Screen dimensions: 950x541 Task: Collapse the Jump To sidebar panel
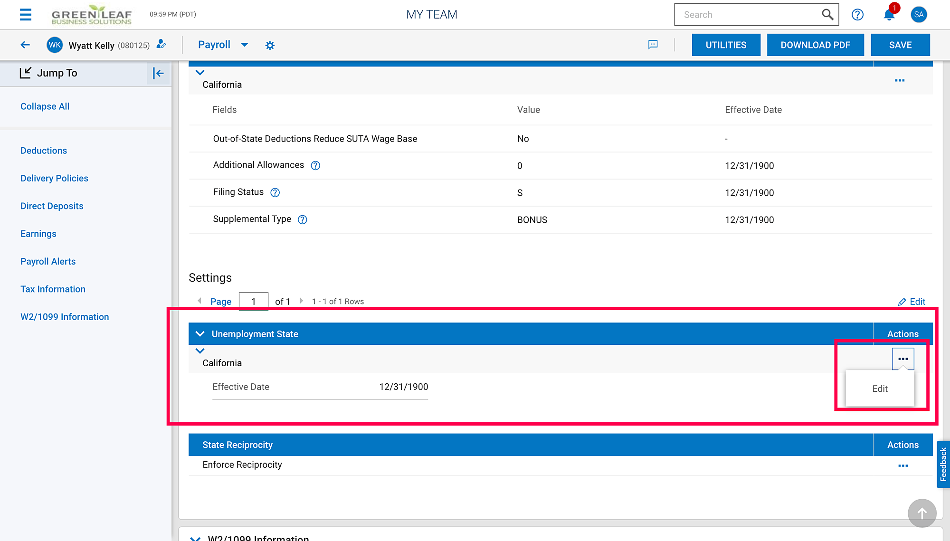coord(158,73)
